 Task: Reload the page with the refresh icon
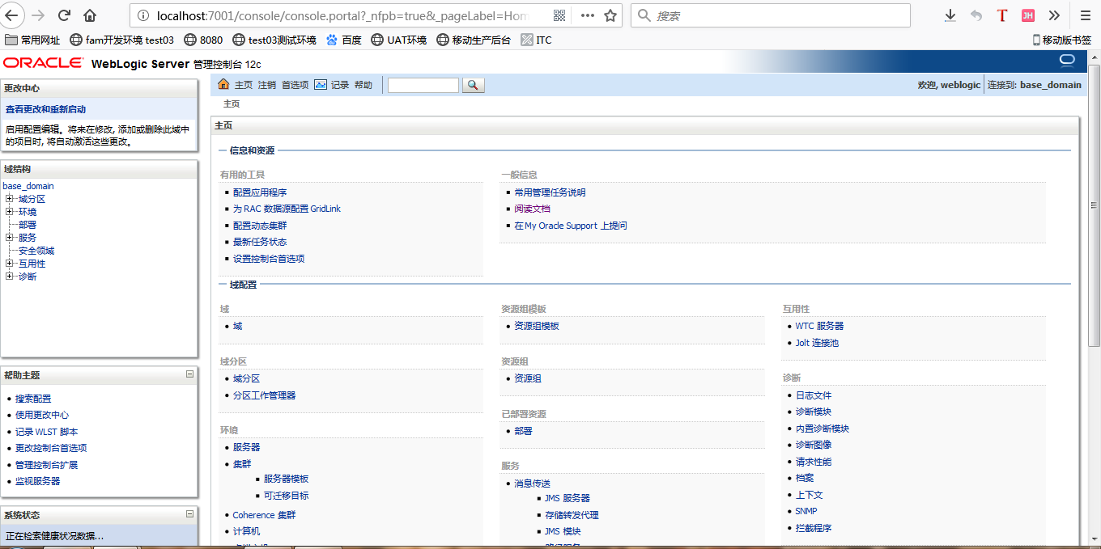coord(64,15)
